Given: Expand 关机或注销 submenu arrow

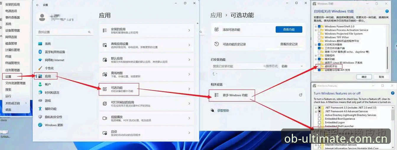Looking at the screenshot, I should point(26,103).
